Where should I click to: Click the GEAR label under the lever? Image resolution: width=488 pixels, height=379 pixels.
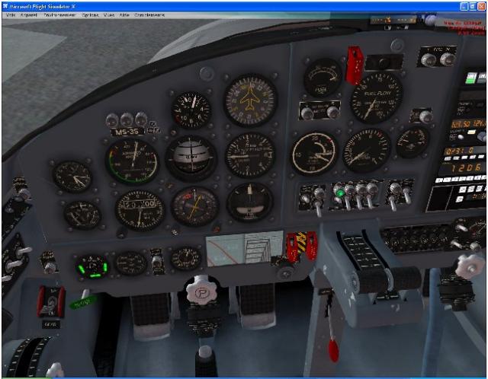click(x=50, y=325)
